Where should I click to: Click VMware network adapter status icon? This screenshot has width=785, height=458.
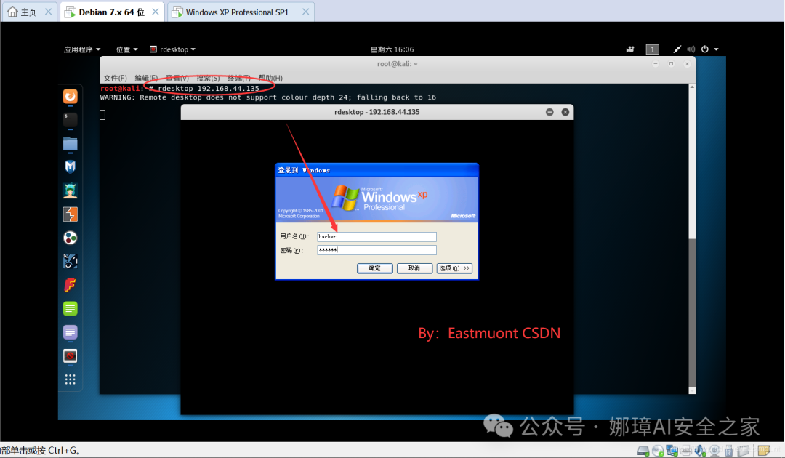[672, 451]
